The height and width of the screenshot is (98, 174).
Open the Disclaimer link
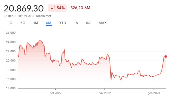click(x=43, y=16)
